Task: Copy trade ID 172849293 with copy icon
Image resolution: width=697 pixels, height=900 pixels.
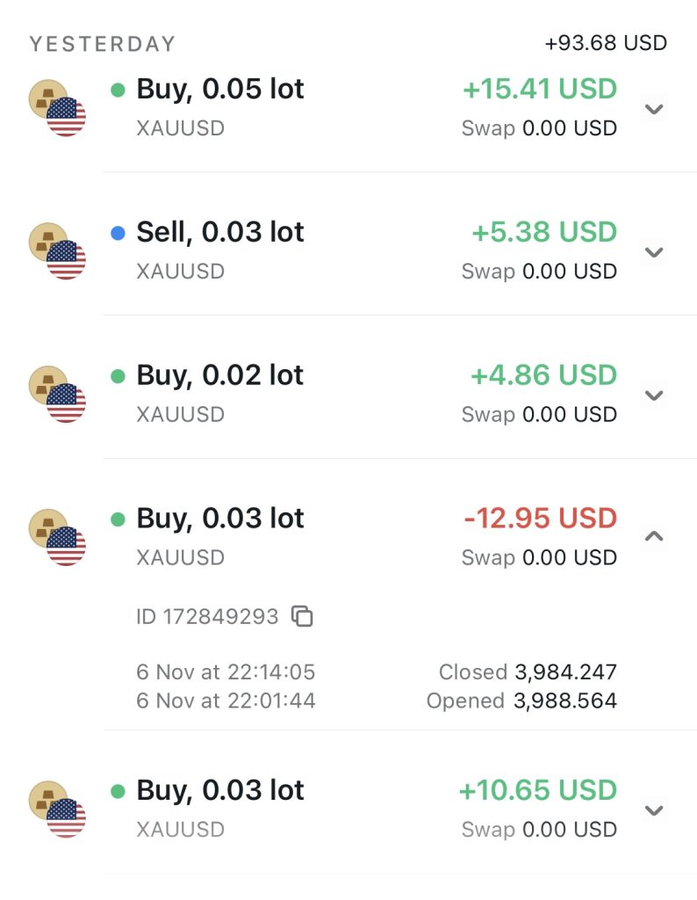Action: (302, 617)
